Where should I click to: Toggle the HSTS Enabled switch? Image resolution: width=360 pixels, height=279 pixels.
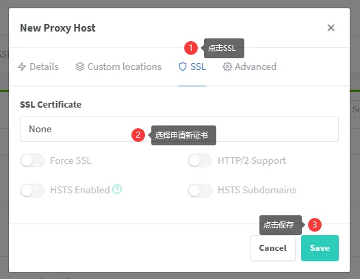coord(32,190)
